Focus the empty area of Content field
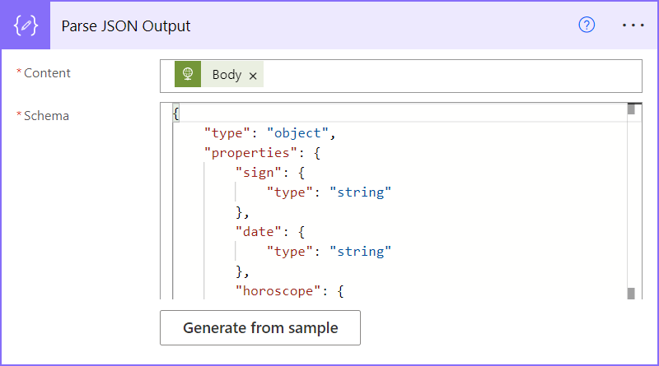 453,75
